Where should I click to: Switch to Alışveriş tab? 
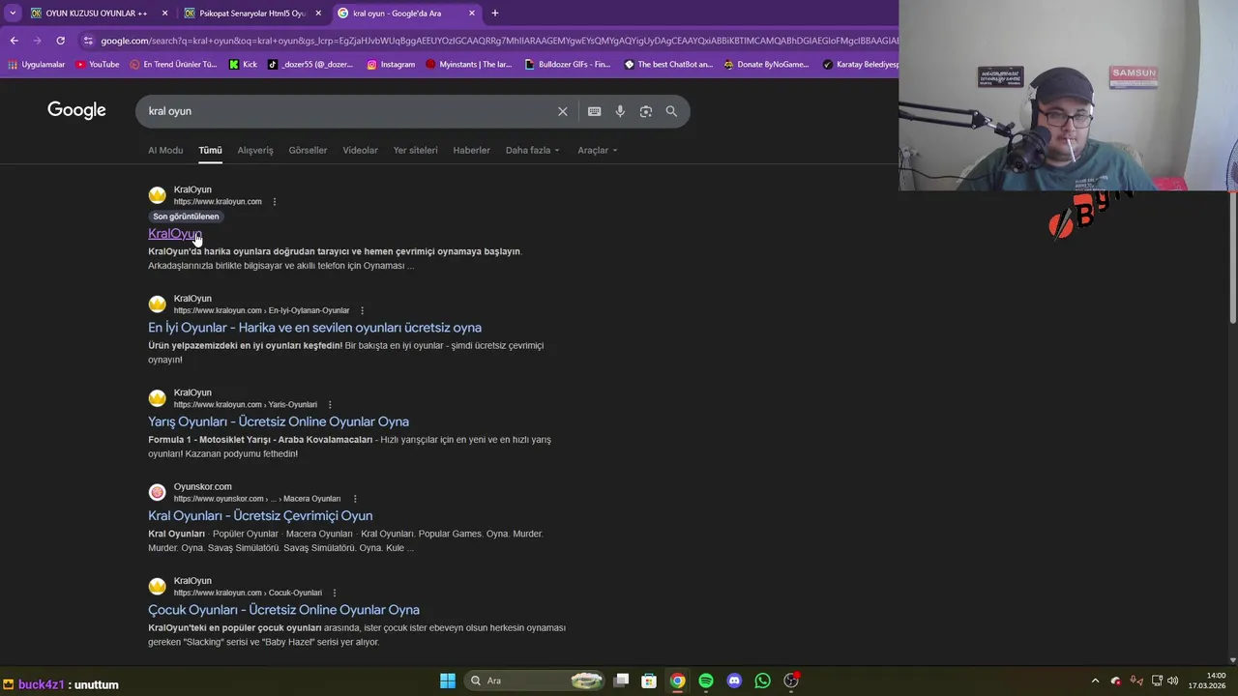tap(255, 150)
